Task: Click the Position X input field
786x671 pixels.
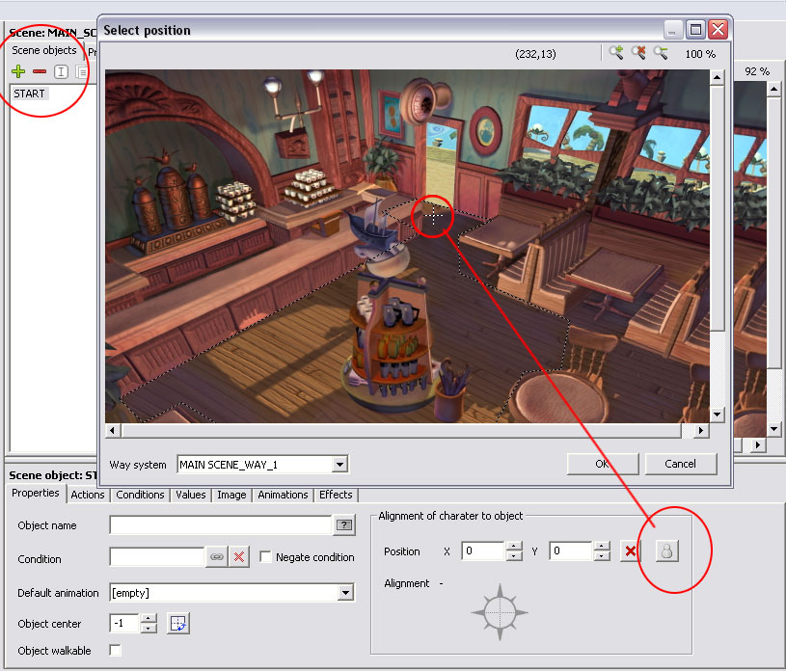Action: (x=483, y=551)
